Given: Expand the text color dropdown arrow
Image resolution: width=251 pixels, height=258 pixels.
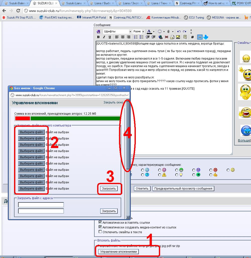Looking at the screenshot, I should click(x=154, y=32).
